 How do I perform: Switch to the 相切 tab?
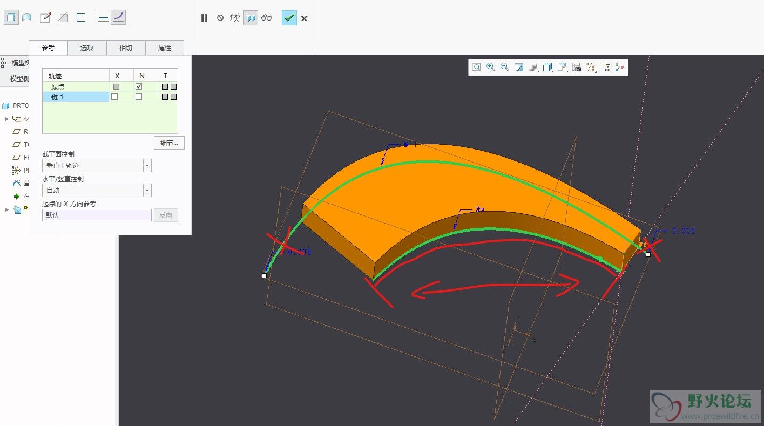coord(126,48)
